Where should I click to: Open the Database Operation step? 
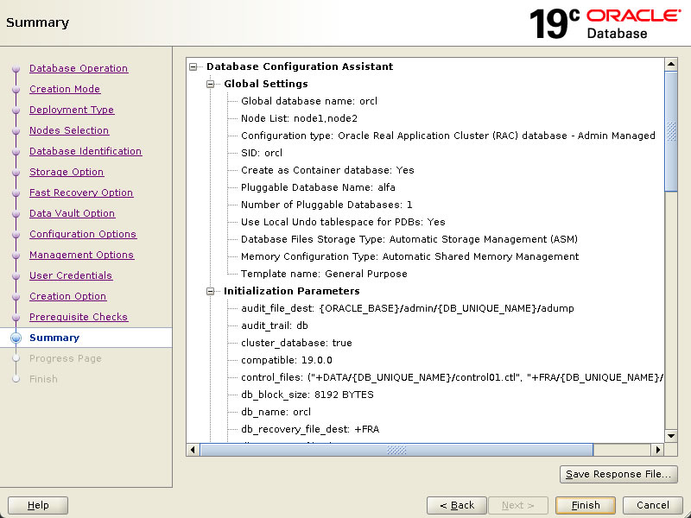click(79, 68)
